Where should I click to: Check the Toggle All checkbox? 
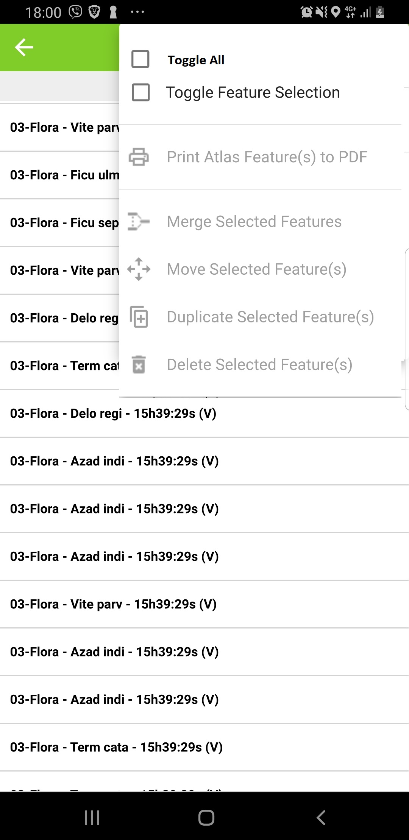pos(140,59)
